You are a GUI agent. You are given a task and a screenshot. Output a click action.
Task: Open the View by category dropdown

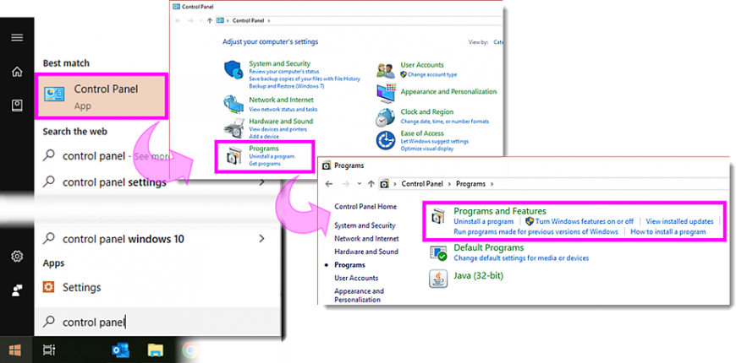click(498, 42)
